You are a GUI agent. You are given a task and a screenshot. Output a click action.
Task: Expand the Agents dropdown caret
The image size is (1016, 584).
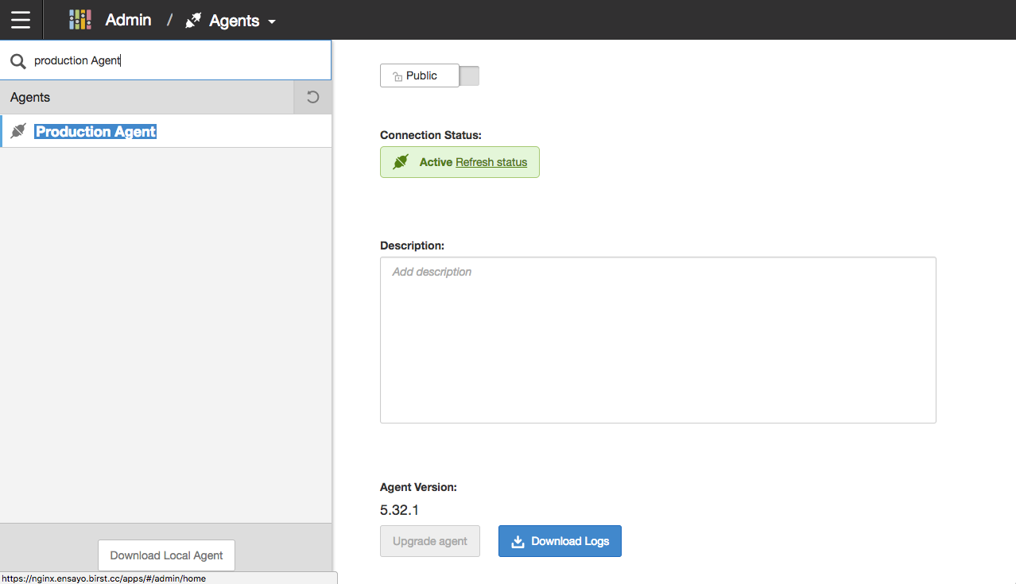tap(272, 21)
